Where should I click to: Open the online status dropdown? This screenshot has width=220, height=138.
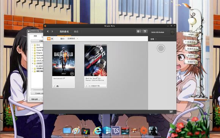click(153, 39)
